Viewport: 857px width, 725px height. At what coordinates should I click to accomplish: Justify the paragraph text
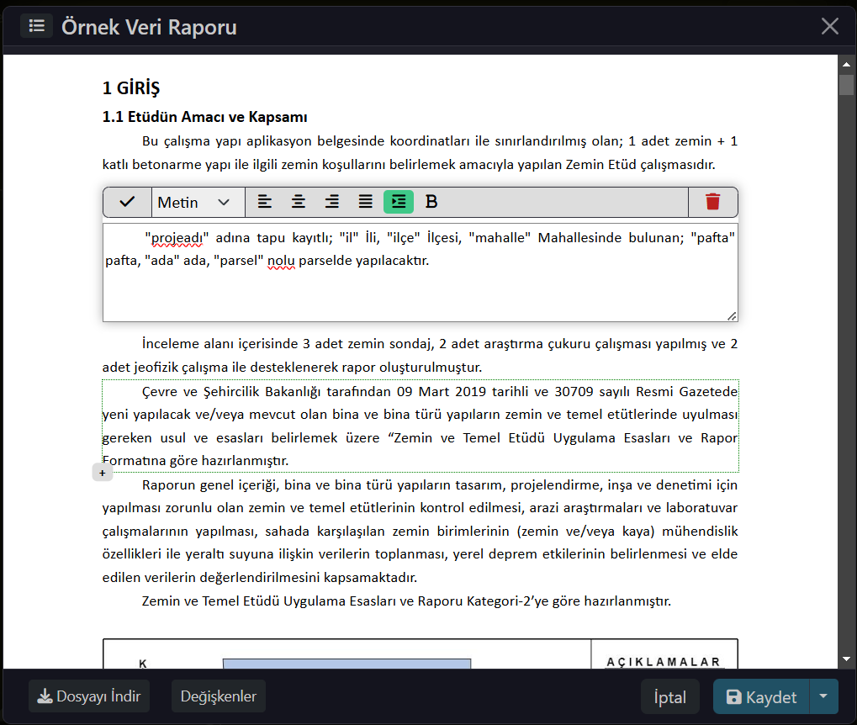coord(366,202)
